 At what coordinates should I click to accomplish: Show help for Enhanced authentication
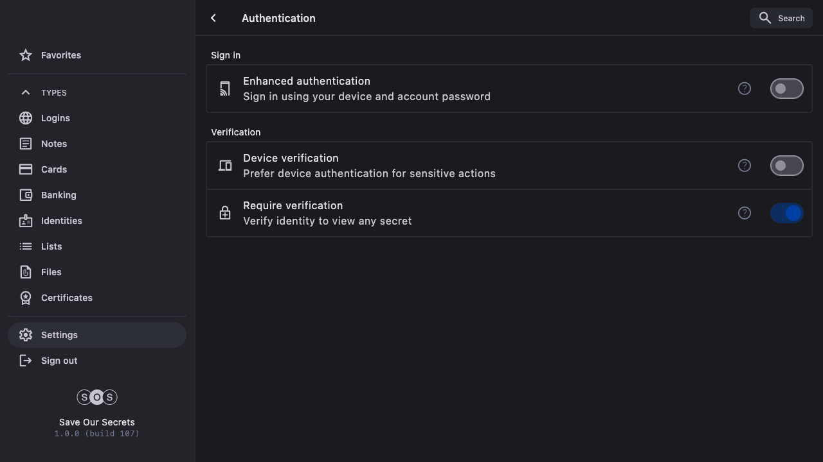click(x=744, y=89)
